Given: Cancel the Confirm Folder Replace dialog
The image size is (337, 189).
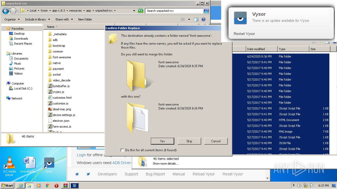Looking at the screenshot, I should (x=216, y=141).
